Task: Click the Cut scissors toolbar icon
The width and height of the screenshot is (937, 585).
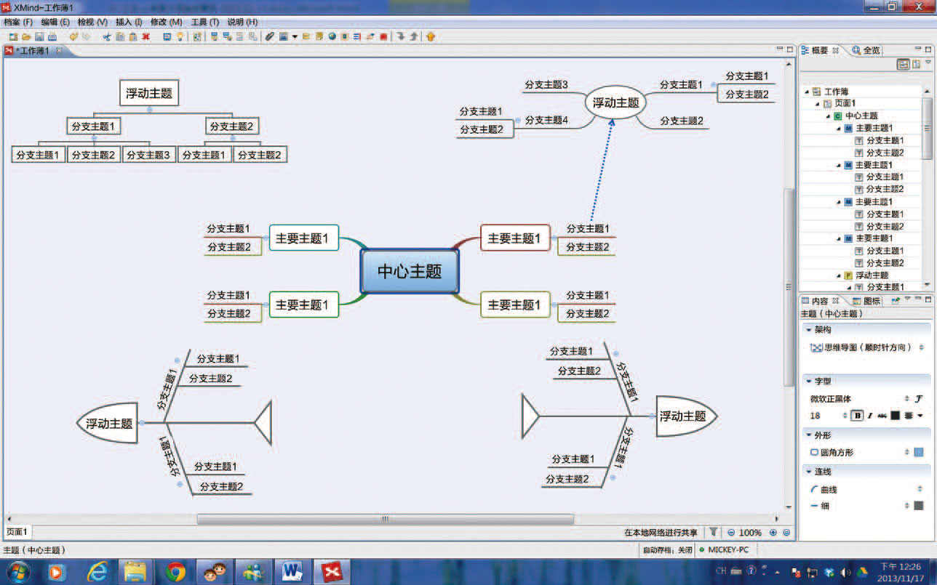Action: 106,36
